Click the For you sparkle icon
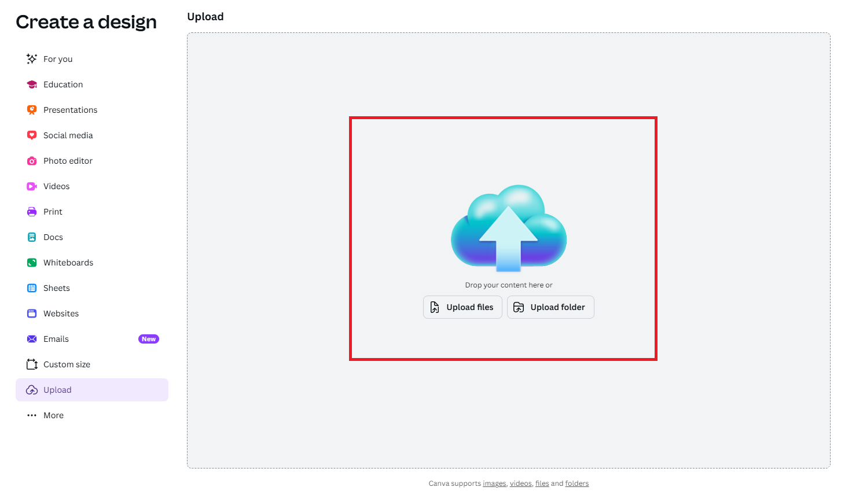Viewport: 841px width, 498px height. pos(32,59)
